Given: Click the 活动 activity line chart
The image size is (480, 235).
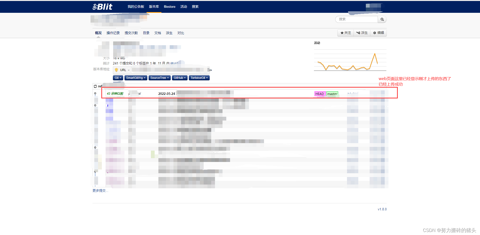Looking at the screenshot, I should (x=350, y=60).
